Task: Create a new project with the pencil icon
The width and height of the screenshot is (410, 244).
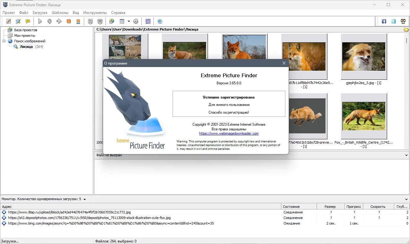Action: tap(8, 21)
